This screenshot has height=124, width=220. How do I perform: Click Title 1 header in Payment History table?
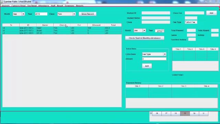[x=137, y=86]
